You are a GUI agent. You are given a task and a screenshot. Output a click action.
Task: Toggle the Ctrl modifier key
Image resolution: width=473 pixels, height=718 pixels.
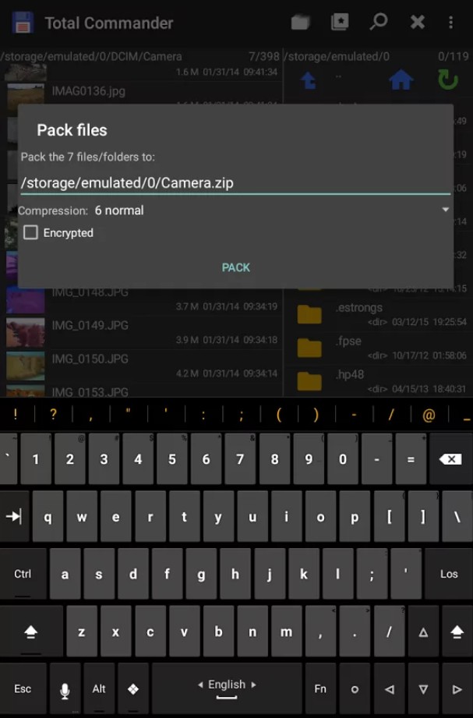pos(23,574)
